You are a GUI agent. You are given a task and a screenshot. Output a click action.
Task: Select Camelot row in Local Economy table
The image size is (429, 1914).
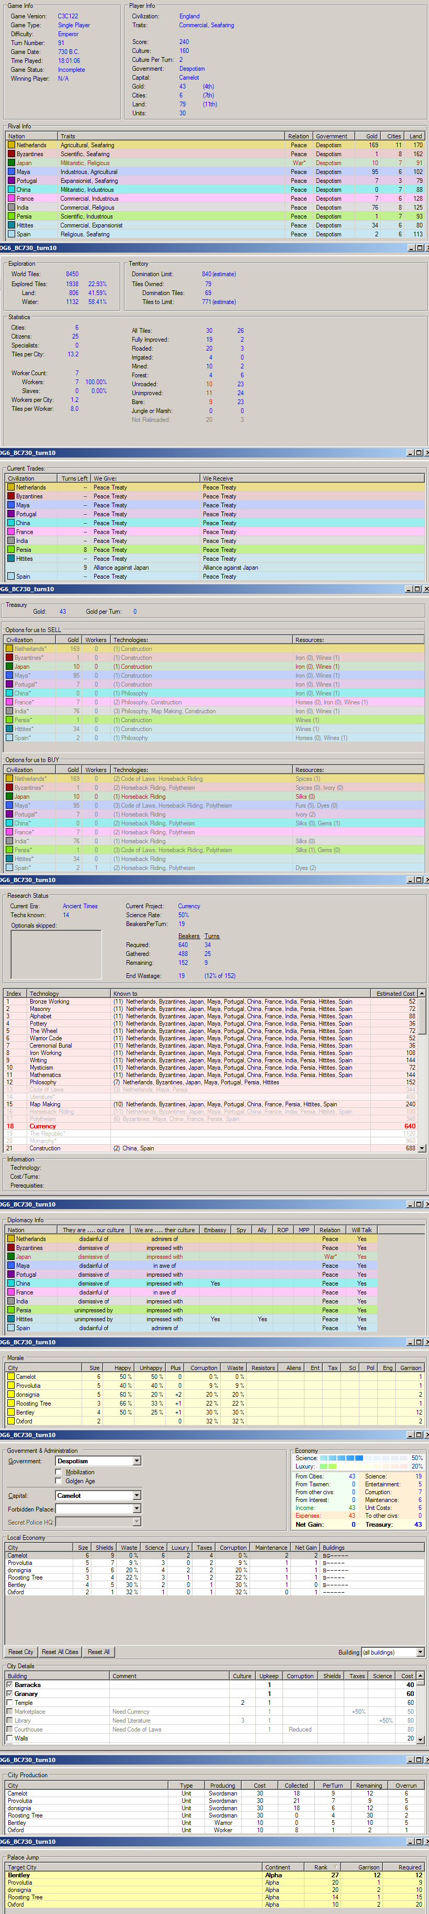click(214, 1556)
